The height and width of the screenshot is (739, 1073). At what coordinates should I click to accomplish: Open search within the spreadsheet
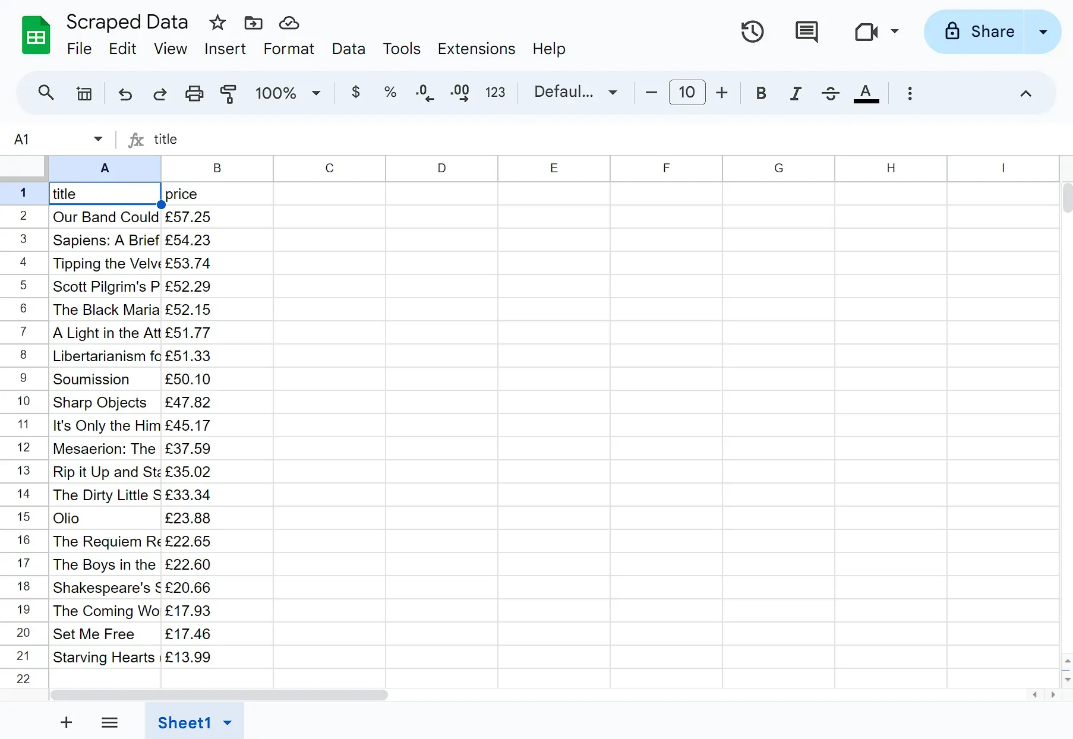pos(46,93)
